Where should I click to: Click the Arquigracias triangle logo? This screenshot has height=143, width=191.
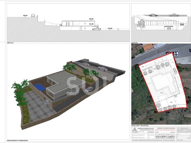tap(135, 130)
